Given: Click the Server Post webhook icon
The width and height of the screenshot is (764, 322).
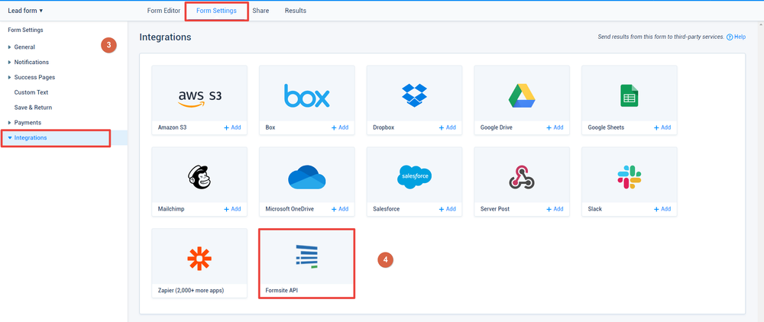Looking at the screenshot, I should tap(522, 176).
